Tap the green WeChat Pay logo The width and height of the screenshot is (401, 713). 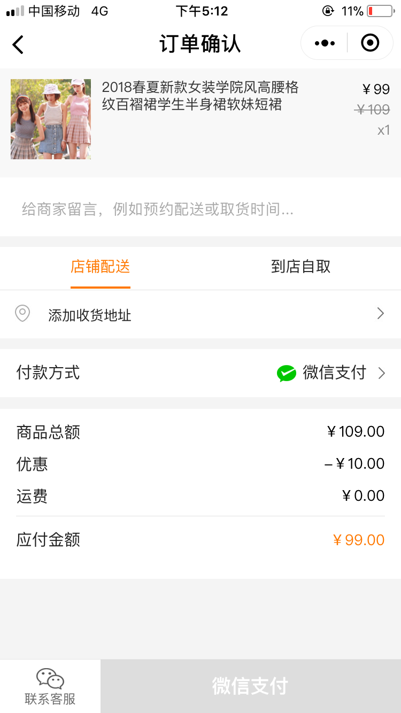point(287,373)
